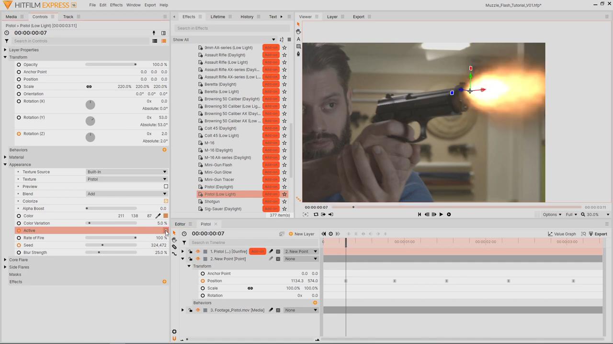Click the Search in Effects field
This screenshot has width=613, height=344.
(x=232, y=28)
